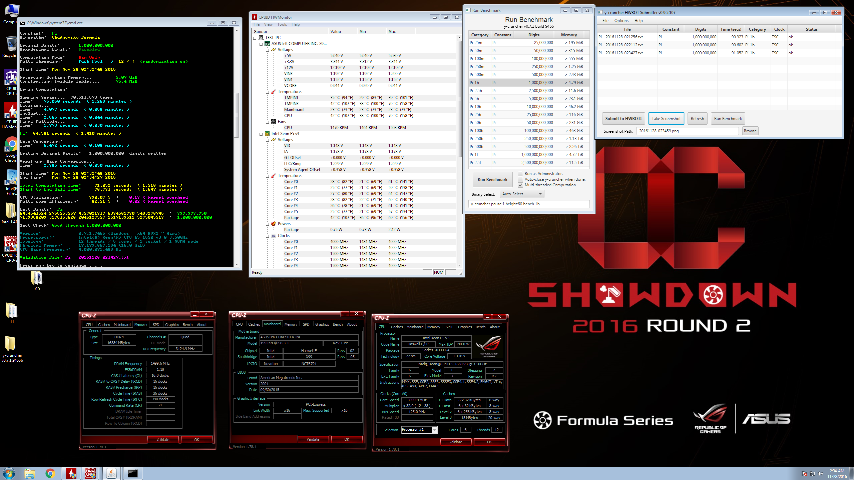The width and height of the screenshot is (854, 480).
Task: Click the network icon in system tray
Action: click(812, 474)
